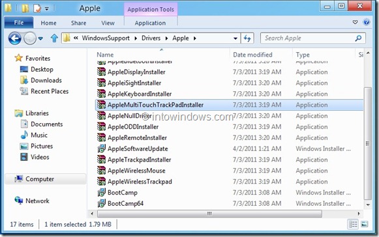Viewport: 379px width, 237px height.
Task: Click the horizontal scrollbar right arrow
Action: point(359,214)
